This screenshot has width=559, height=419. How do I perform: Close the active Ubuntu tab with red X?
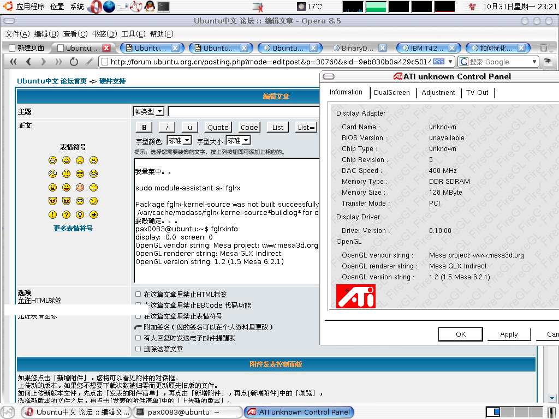tap(106, 48)
